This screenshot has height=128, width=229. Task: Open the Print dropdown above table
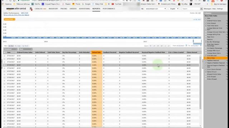pyautogui.click(x=25, y=49)
